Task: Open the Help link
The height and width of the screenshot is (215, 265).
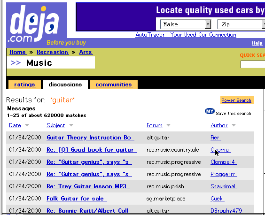Action: [x=257, y=43]
